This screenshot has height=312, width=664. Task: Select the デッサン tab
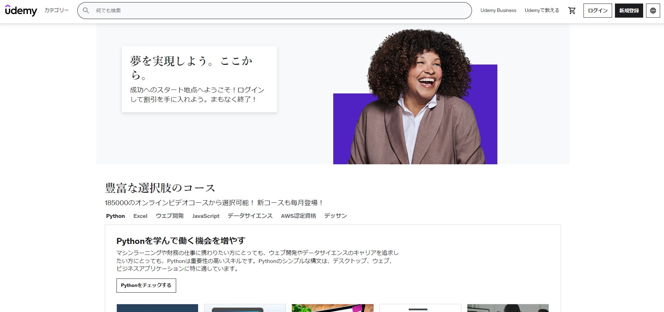pos(335,216)
